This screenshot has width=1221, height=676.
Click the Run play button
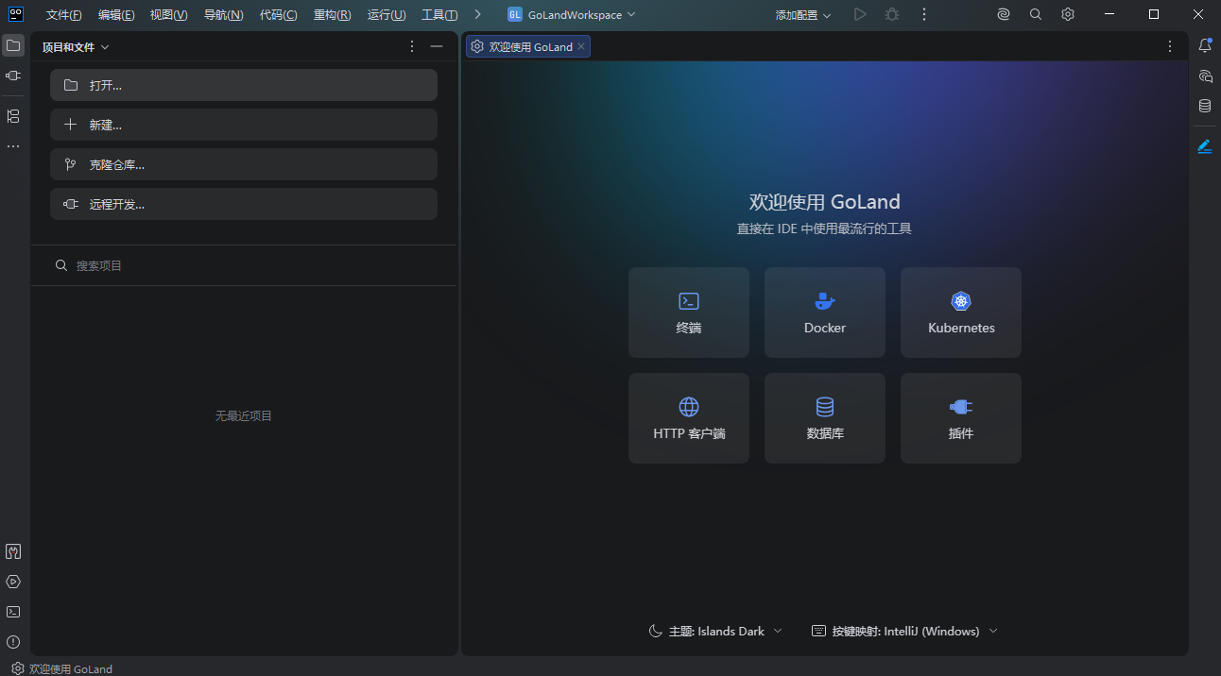click(860, 15)
